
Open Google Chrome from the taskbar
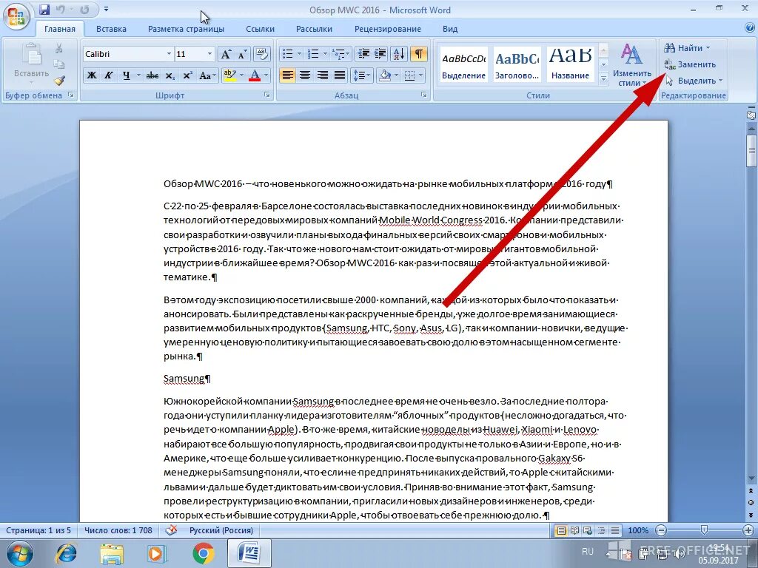(x=203, y=553)
